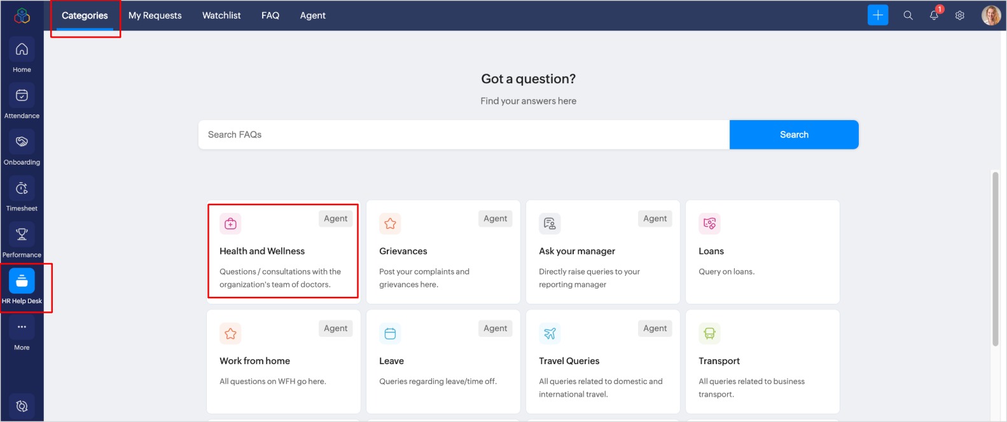Open the Onboarding module icon

22,142
